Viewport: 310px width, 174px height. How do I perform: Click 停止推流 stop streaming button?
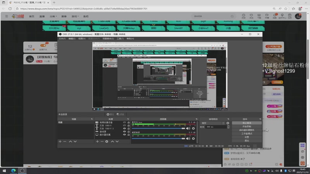tap(247, 123)
